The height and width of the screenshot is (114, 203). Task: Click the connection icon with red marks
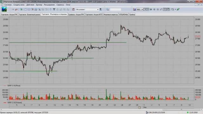click(x=16, y=9)
